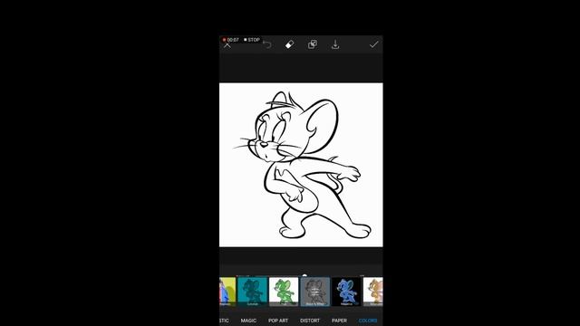The width and height of the screenshot is (580, 326).
Task: Tap the download/save icon
Action: pyautogui.click(x=335, y=44)
